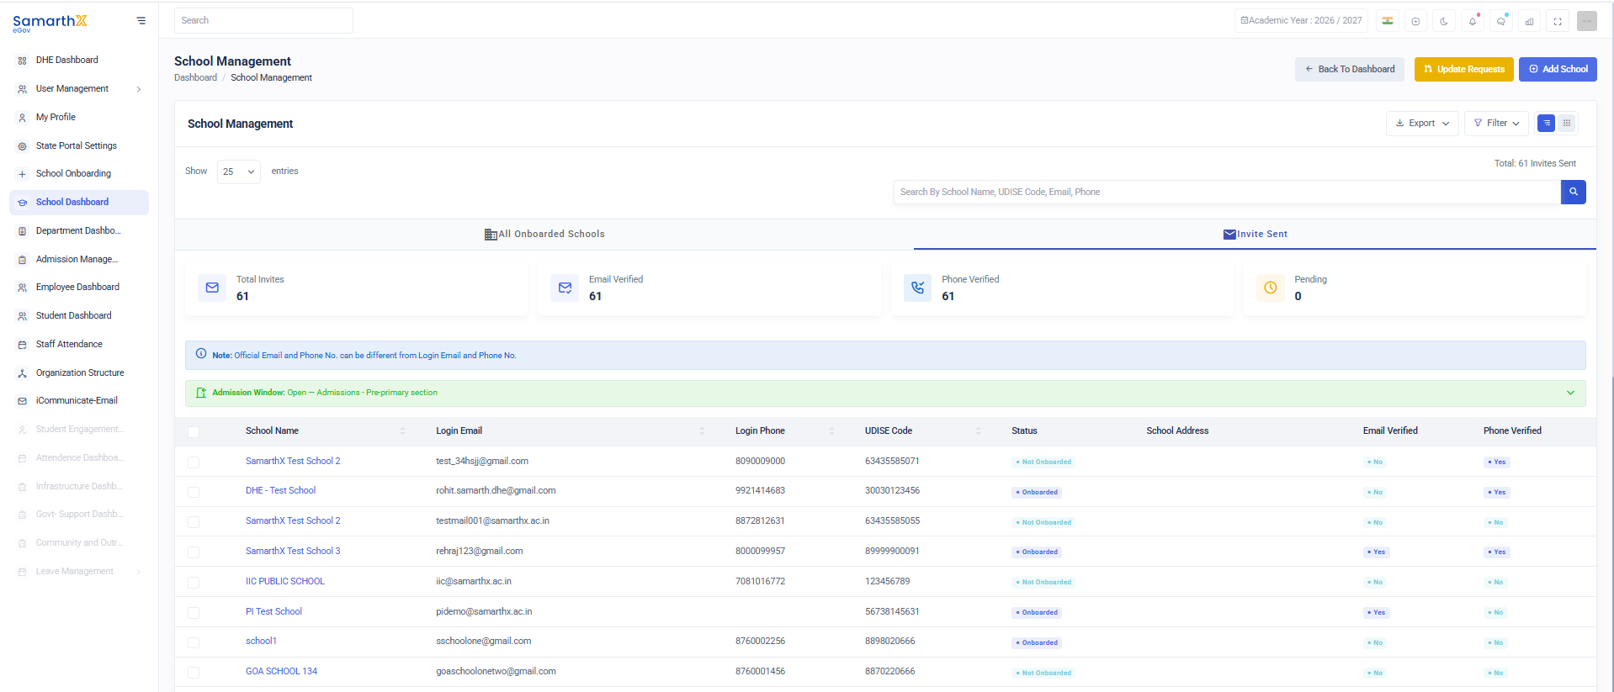Open the Show entries count dropdown
The height and width of the screenshot is (692, 1614).
238,172
